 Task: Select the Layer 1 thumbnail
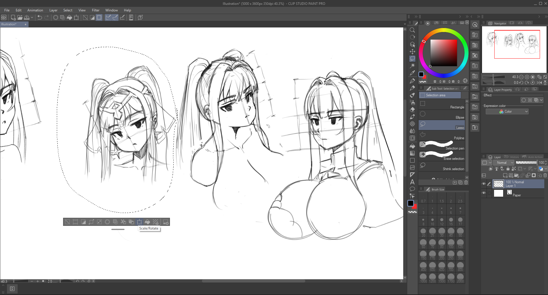(499, 184)
